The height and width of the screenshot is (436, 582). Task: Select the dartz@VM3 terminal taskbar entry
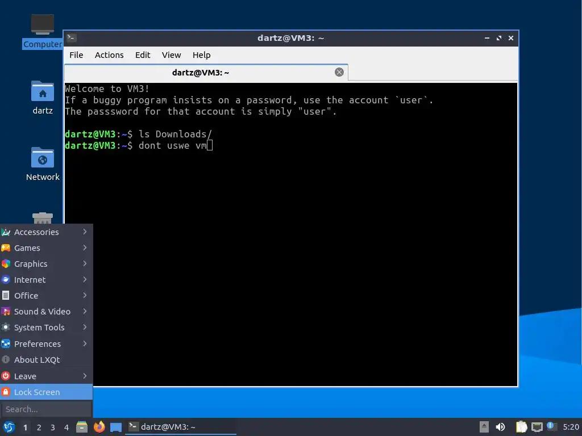[181, 427]
